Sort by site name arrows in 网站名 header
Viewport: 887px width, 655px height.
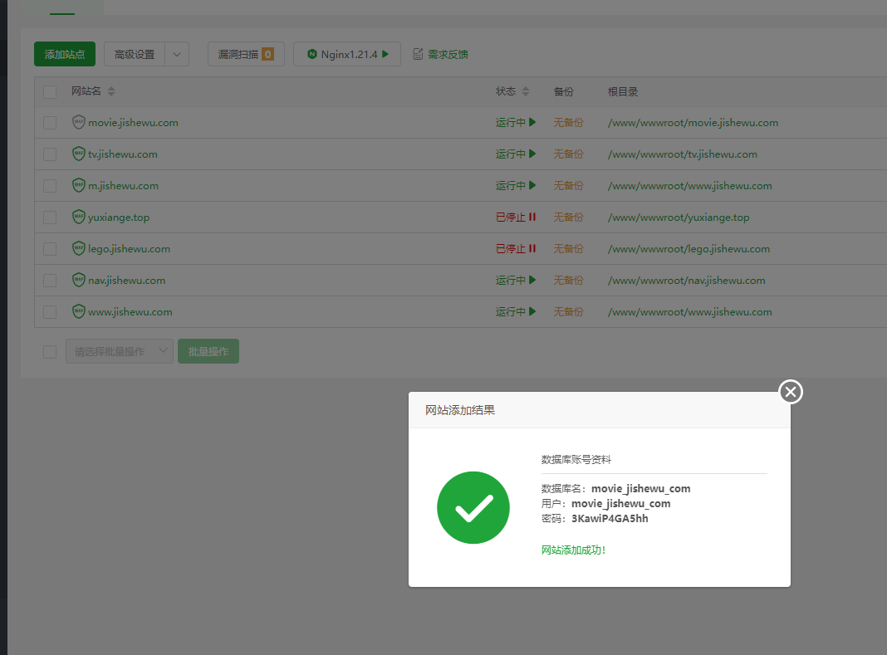pyautogui.click(x=111, y=91)
